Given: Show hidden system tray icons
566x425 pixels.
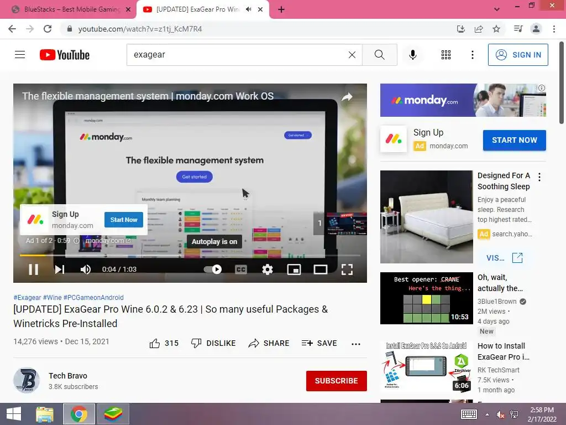Looking at the screenshot, I should pos(488,414).
